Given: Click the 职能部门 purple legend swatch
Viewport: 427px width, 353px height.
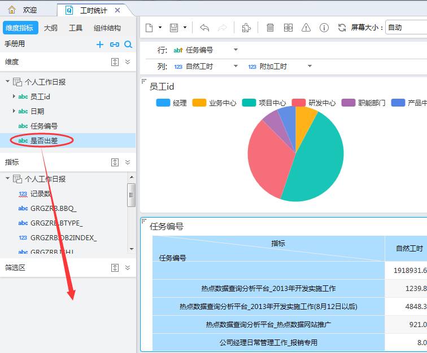Looking at the screenshot, I should pyautogui.click(x=348, y=103).
